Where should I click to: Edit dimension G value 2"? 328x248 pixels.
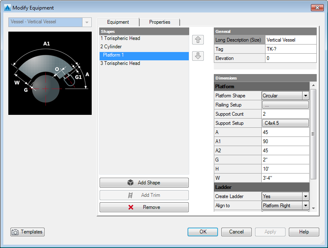[285, 160]
